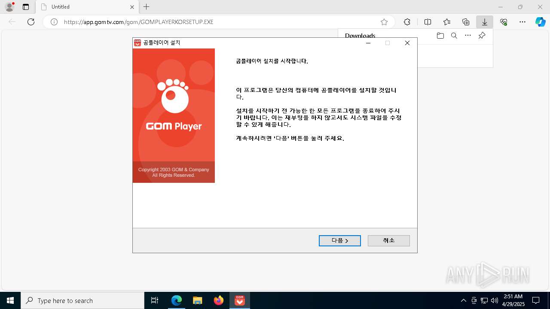Open network tray icon
The image size is (550, 309).
tap(484, 300)
